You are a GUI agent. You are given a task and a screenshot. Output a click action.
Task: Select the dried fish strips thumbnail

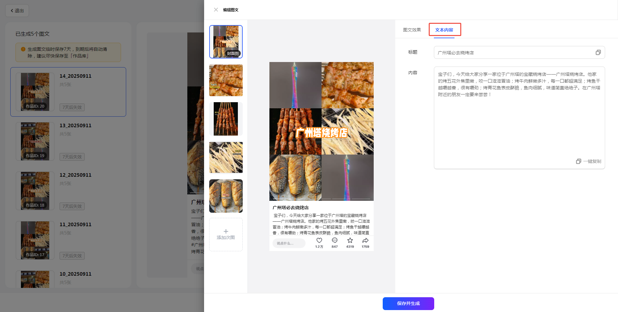[x=226, y=157]
